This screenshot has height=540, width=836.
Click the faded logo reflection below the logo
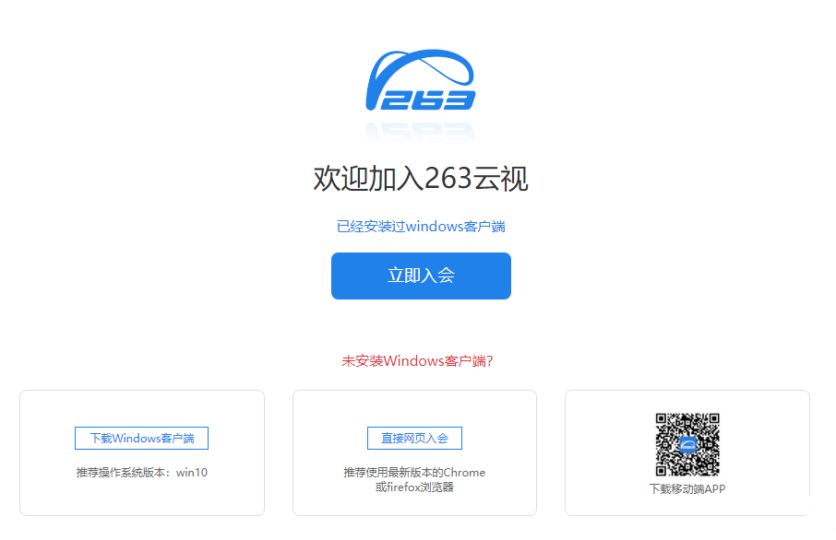(421, 132)
